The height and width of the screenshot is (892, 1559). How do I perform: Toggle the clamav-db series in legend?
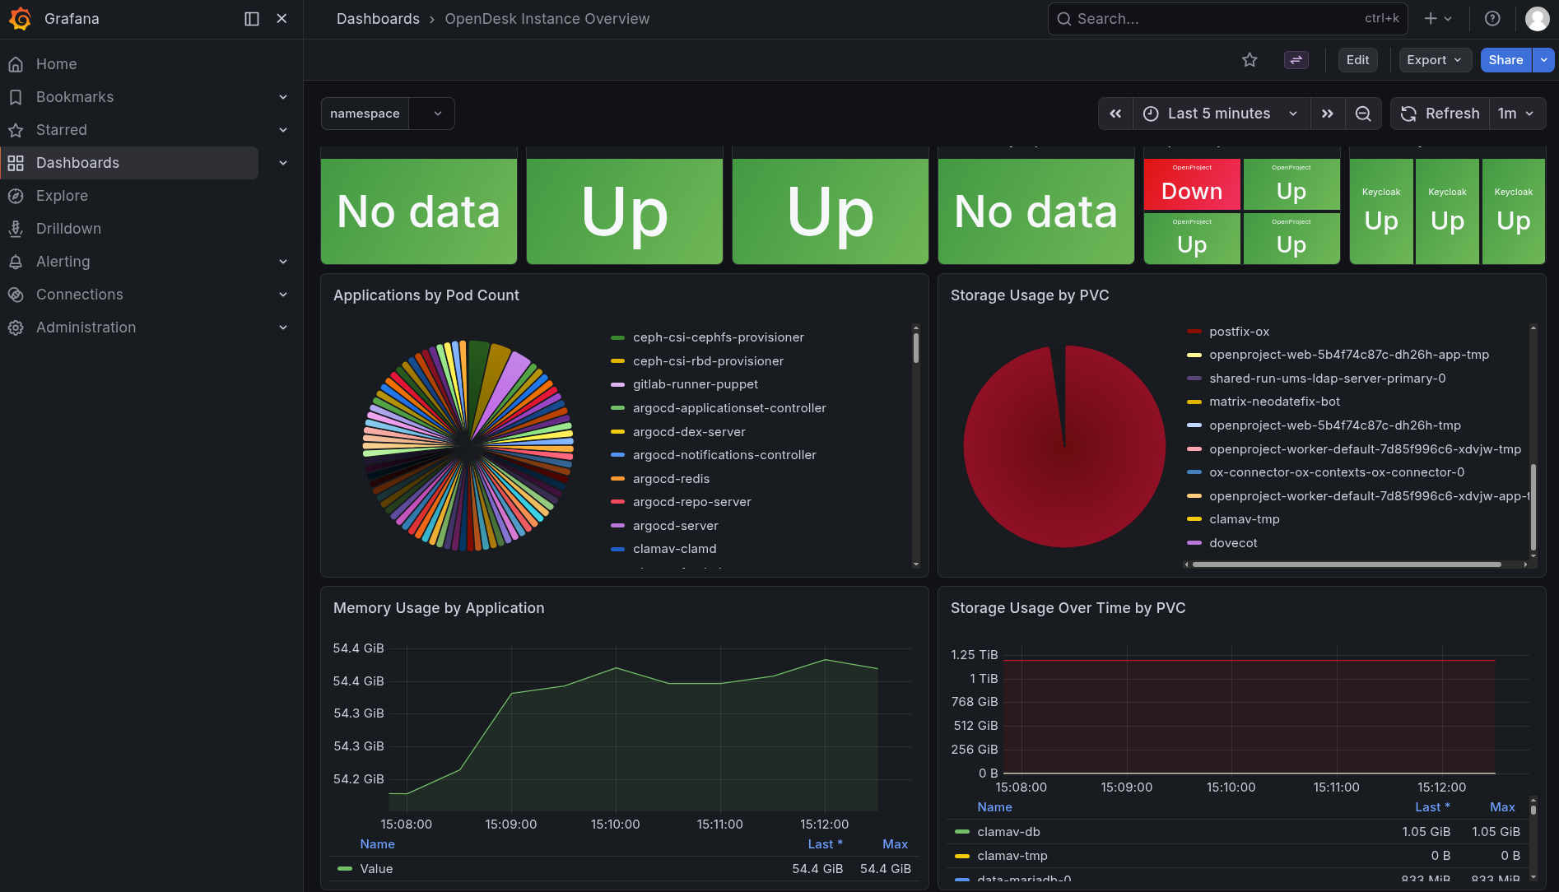pyautogui.click(x=1008, y=832)
